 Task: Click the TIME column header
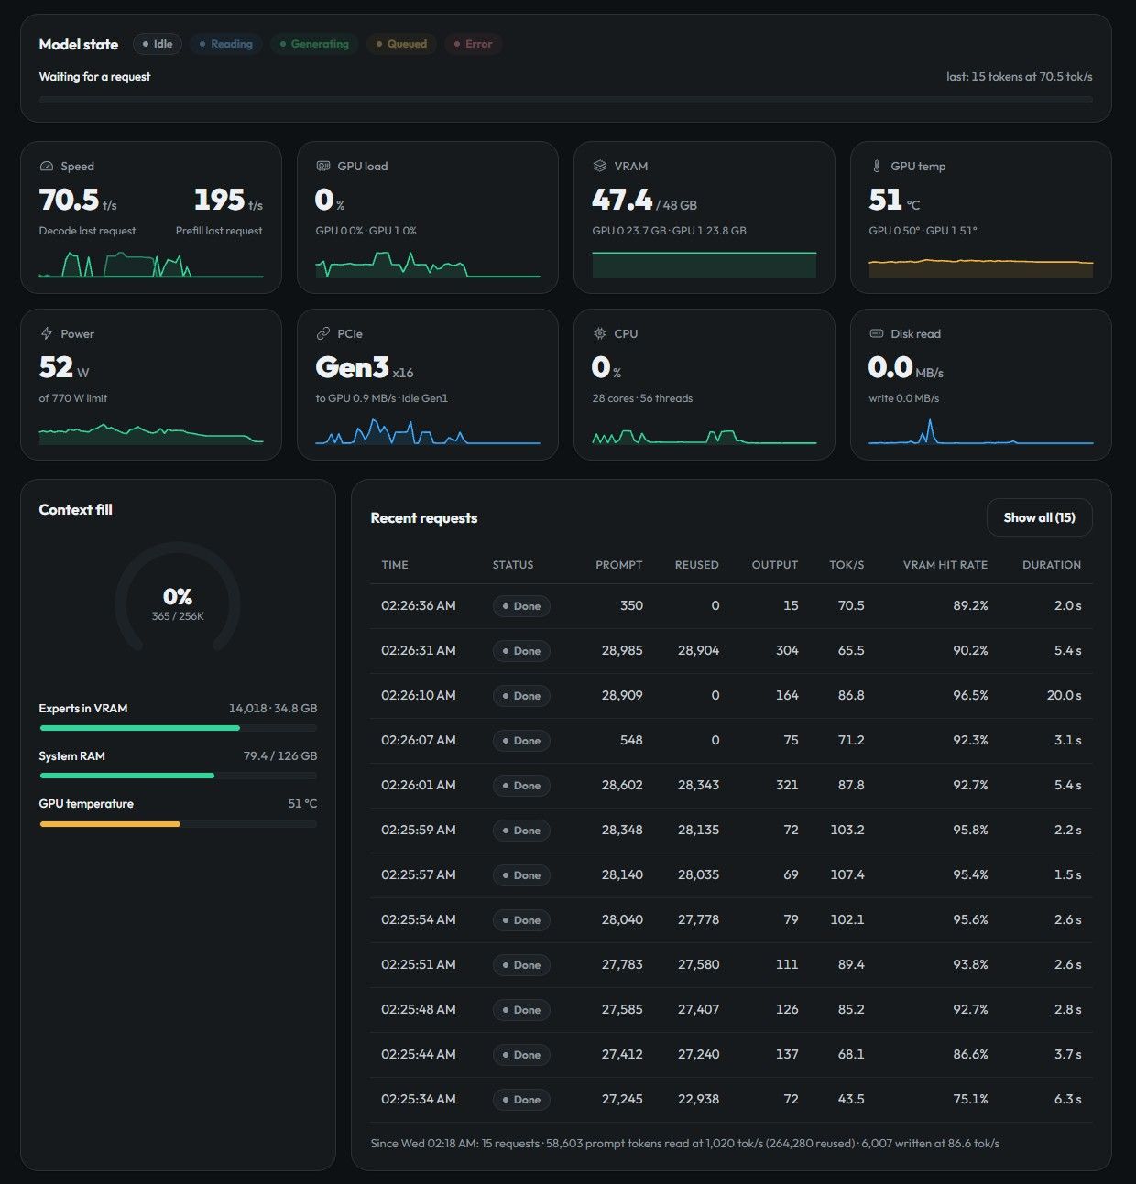[395, 565]
